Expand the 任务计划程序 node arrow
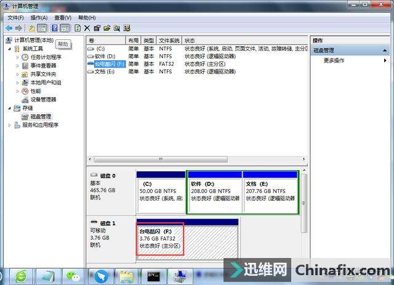 18,57
